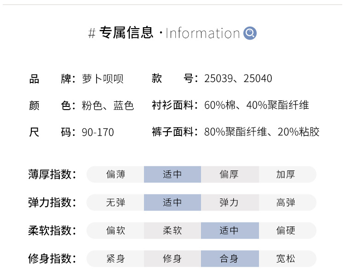The height and width of the screenshot is (280, 345).
Task: Click the magnifier search icon beside Information
Action: (250, 33)
